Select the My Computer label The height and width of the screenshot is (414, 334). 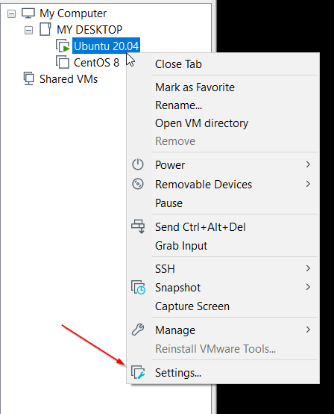[x=73, y=13]
